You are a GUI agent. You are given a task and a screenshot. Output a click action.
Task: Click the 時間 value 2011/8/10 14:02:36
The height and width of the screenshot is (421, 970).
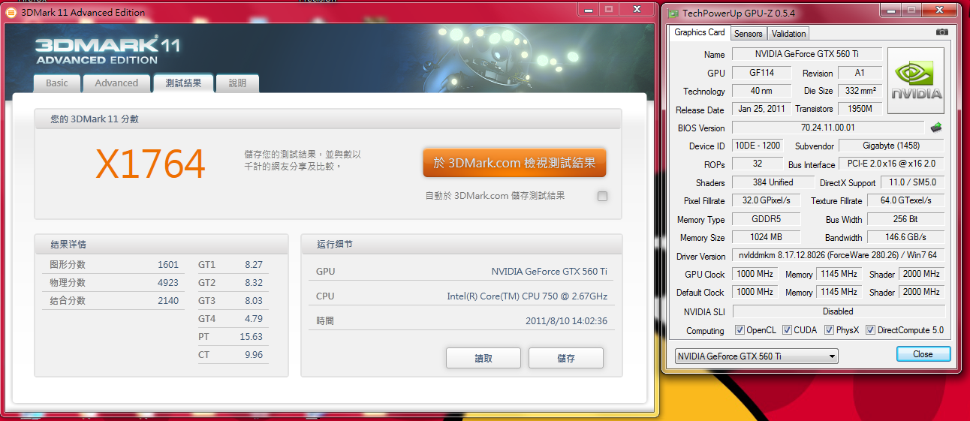pos(567,320)
